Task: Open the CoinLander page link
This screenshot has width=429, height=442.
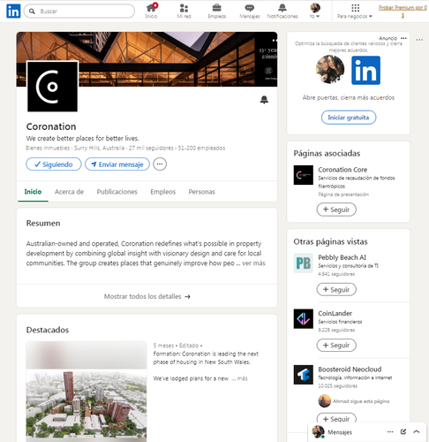Action: [x=335, y=313]
